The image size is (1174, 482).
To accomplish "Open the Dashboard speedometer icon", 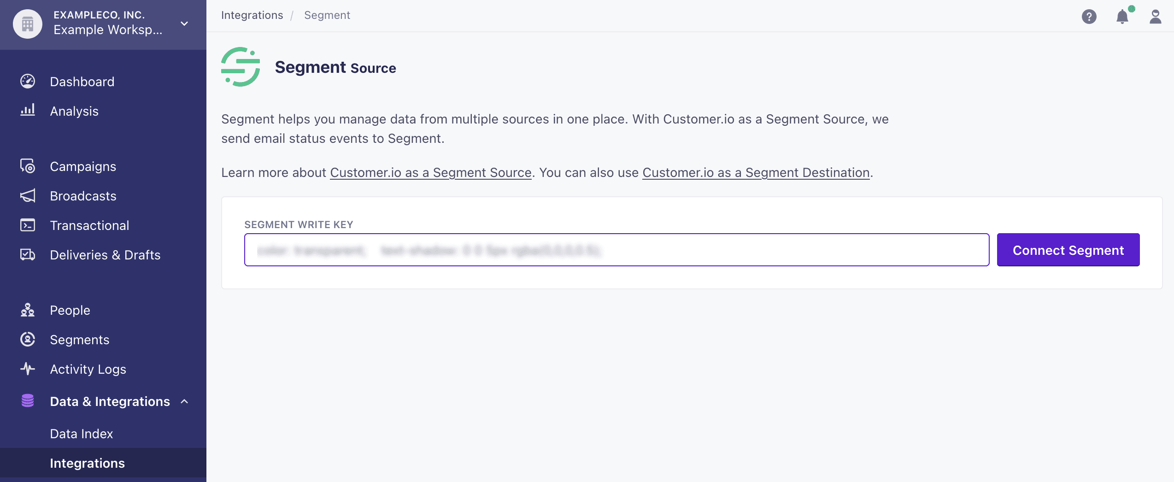I will 28,81.
